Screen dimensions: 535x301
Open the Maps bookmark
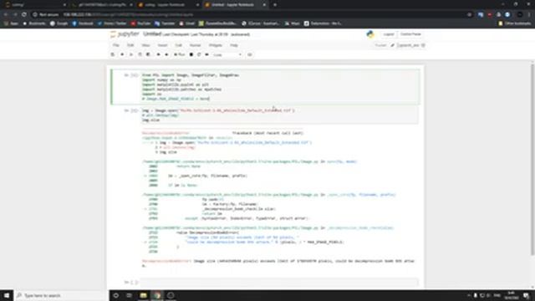point(293,23)
